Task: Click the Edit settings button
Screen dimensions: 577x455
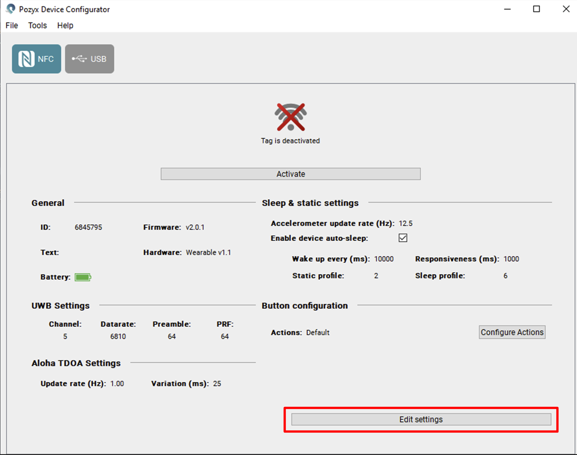Action: [421, 419]
